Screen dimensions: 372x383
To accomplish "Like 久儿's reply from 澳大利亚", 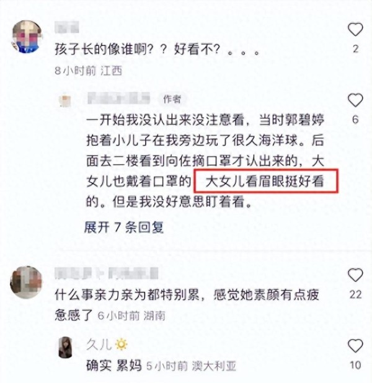I will point(355,346).
